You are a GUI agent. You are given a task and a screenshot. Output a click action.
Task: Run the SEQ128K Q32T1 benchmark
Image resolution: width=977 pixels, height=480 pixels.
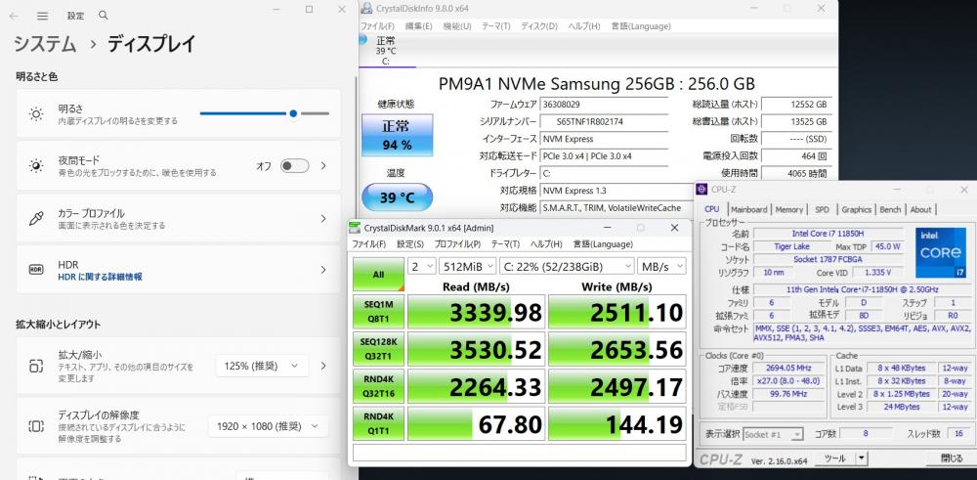click(x=378, y=349)
